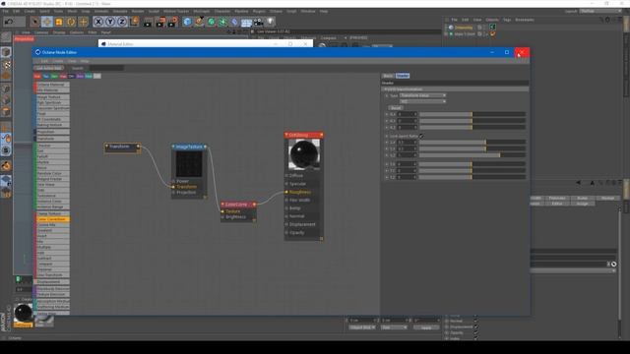This screenshot has width=630, height=354.
Task: Click the S.X value input field
Action: click(407, 142)
